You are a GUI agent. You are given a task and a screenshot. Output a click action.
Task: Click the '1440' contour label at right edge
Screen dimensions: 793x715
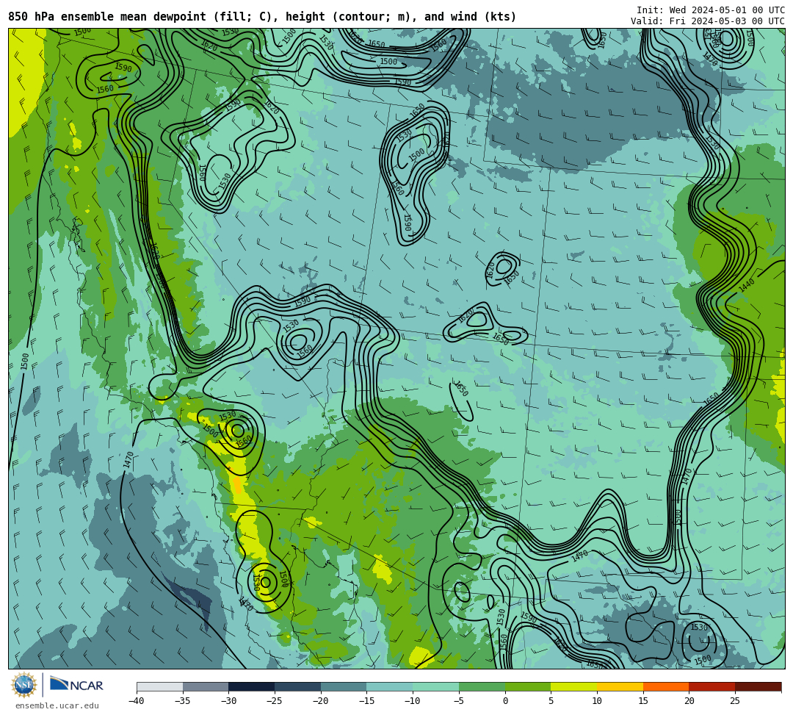tap(747, 285)
